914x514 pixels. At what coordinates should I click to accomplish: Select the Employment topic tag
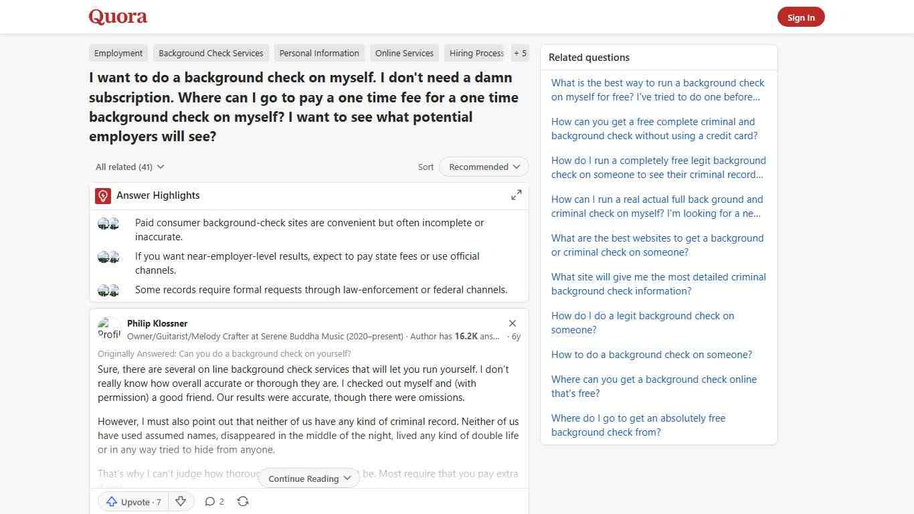pyautogui.click(x=118, y=53)
